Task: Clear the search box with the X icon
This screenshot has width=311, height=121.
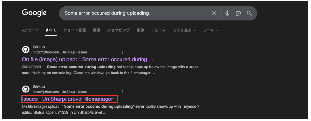Action: pyautogui.click(x=214, y=13)
